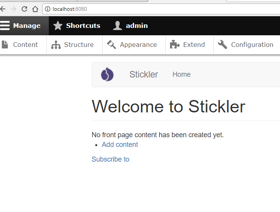Select the Home navigation link

coord(181,74)
